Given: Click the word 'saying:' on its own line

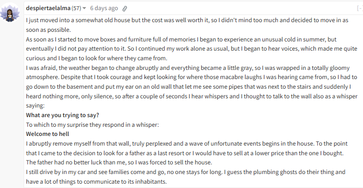Looking at the screenshot, I should point(35,106).
